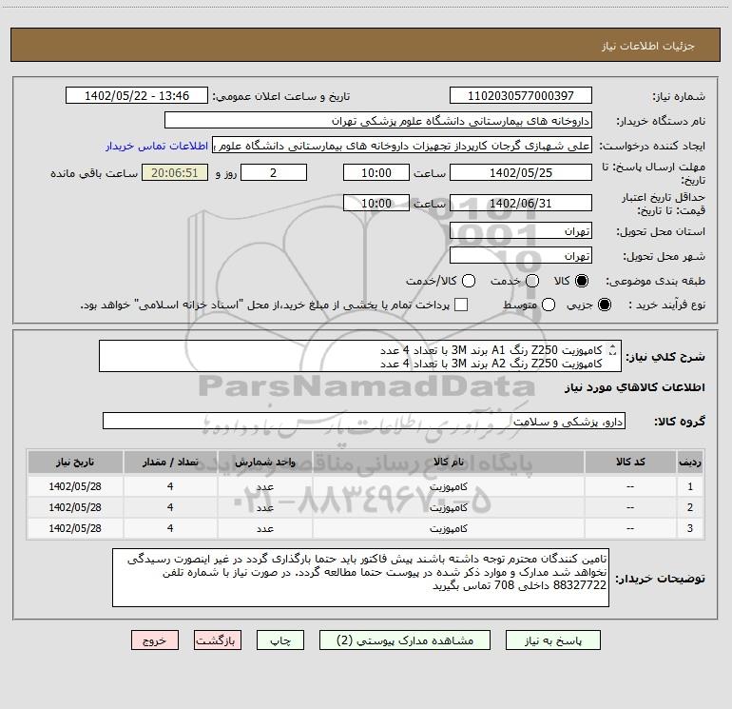Click the response deadline date 1402/05/25
This screenshot has width=732, height=709.
521,173
